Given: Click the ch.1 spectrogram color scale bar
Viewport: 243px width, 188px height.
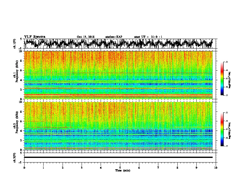Looking at the screenshot, I should tap(222, 79).
